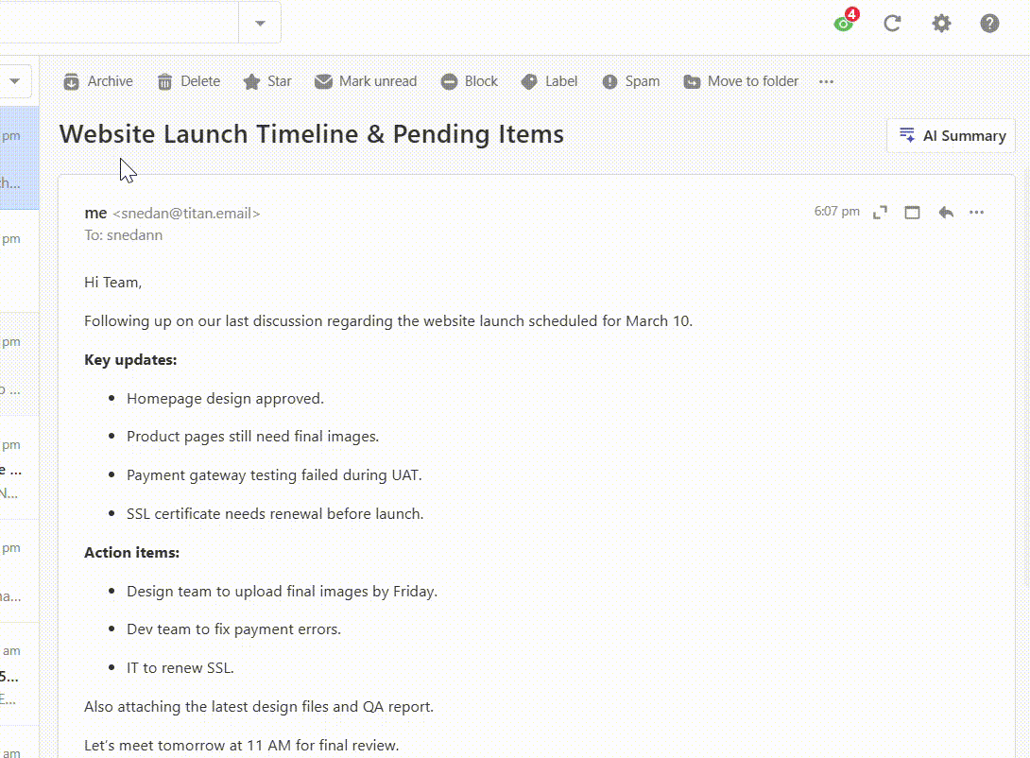The height and width of the screenshot is (758, 1030).
Task: Star the open email
Action: pyautogui.click(x=266, y=81)
